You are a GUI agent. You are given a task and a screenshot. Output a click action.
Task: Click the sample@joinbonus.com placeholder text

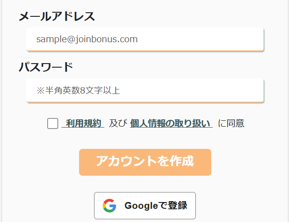87,39
